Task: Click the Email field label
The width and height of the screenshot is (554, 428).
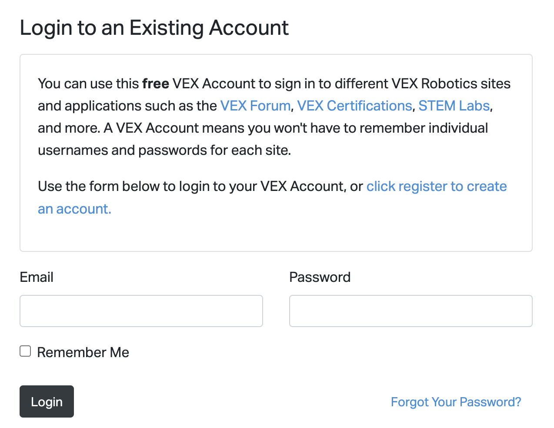Action: click(36, 277)
